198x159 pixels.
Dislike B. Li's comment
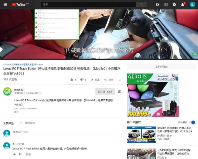click(x=20, y=154)
